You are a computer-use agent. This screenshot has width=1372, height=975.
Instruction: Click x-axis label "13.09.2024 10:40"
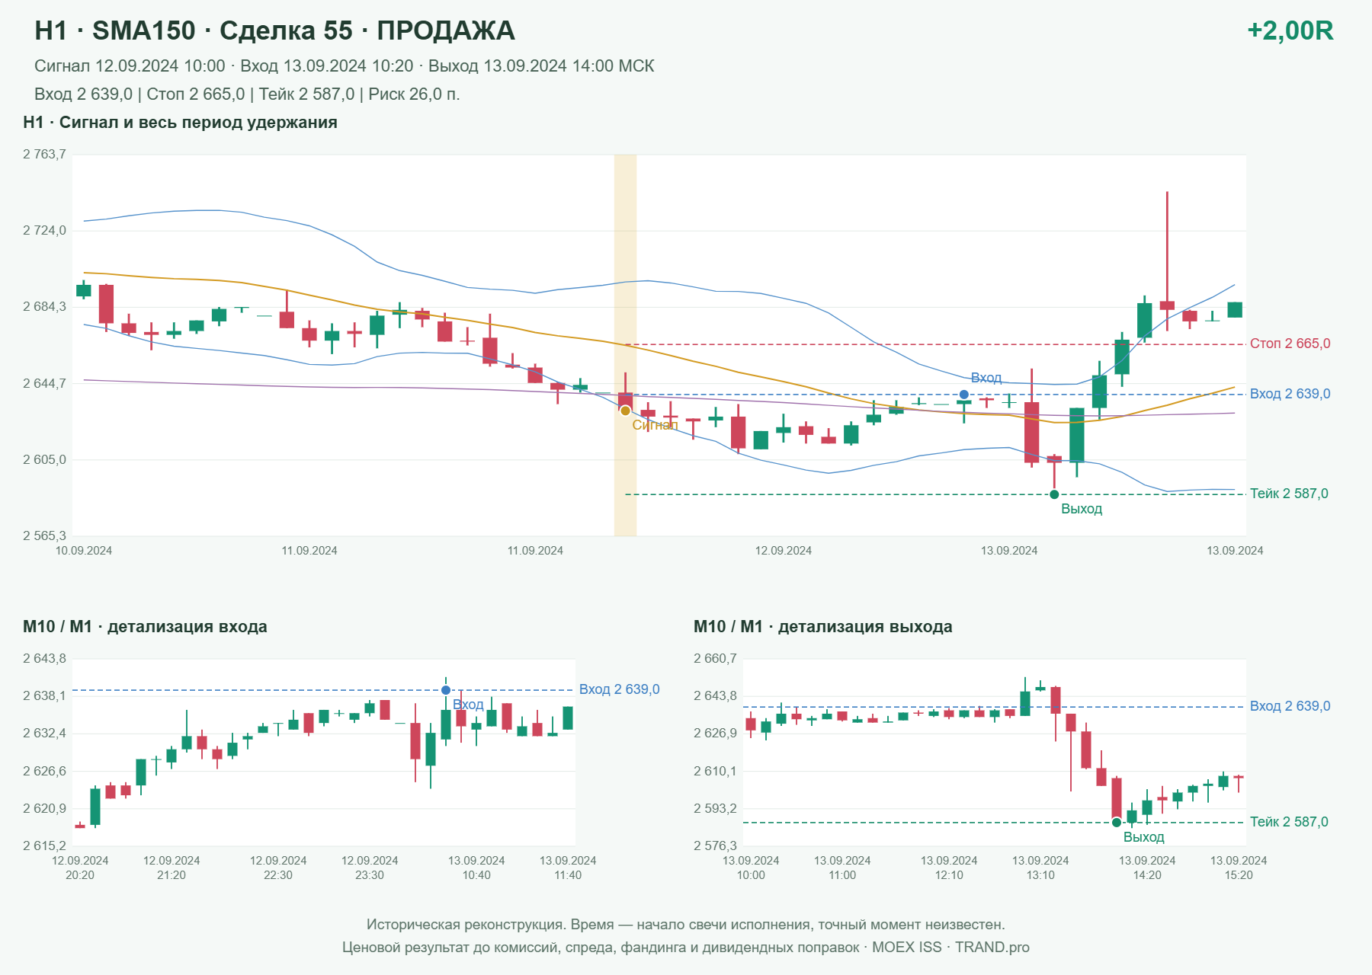[476, 868]
